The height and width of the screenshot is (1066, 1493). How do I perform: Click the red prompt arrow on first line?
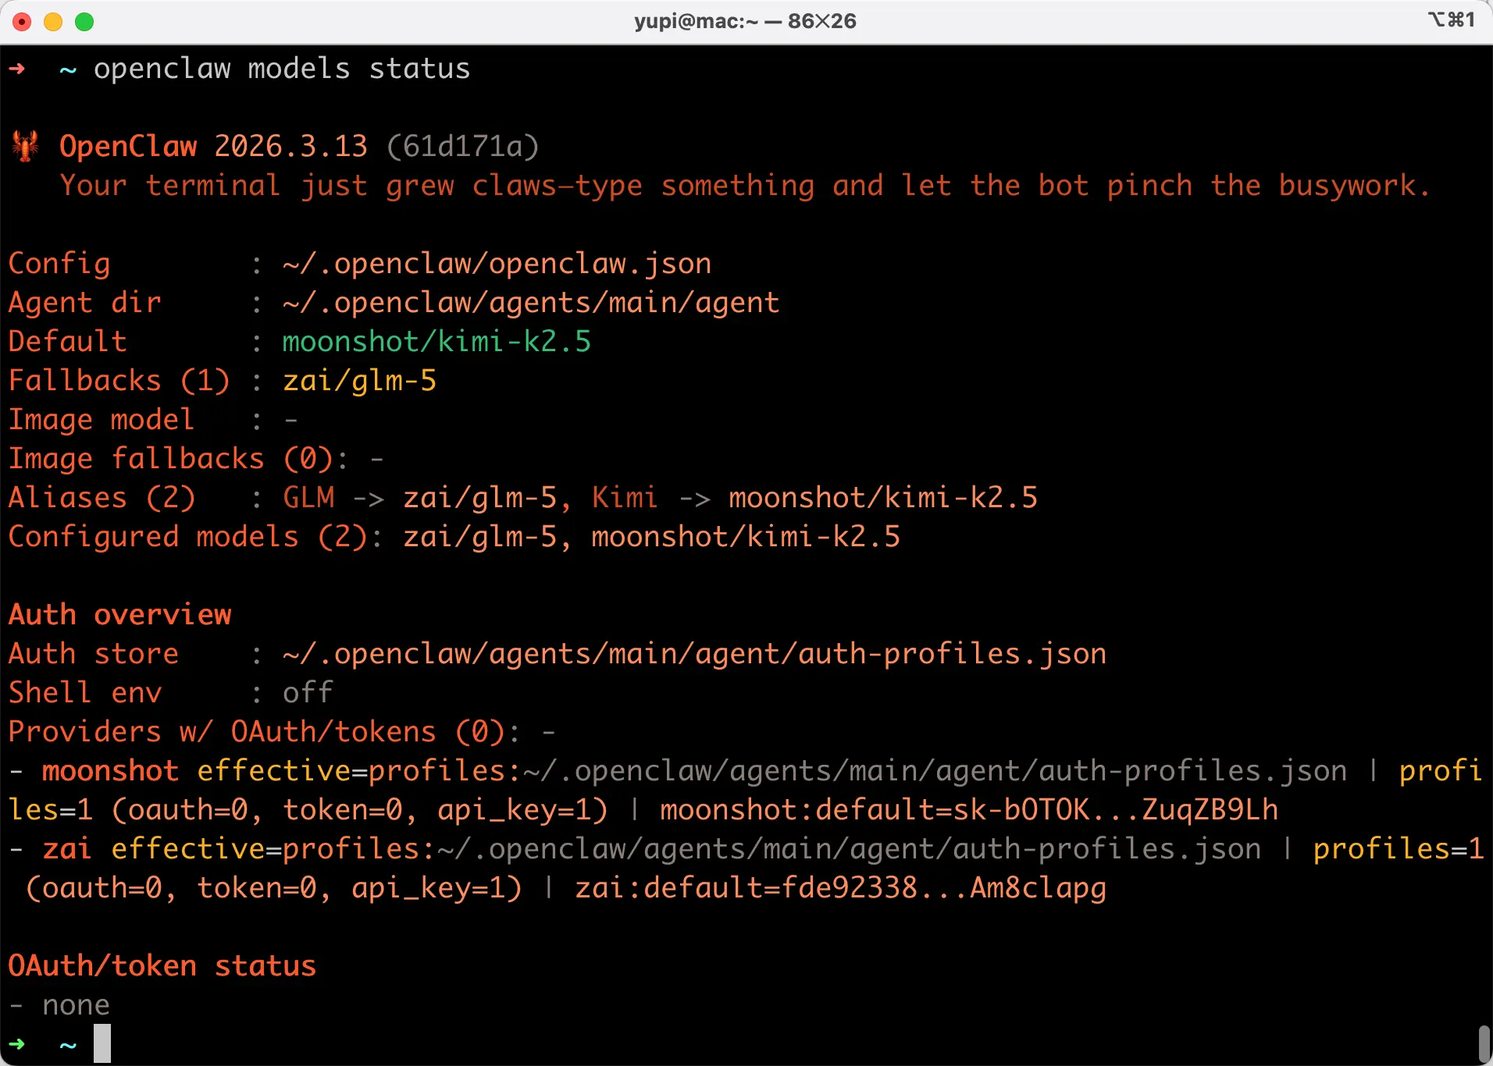click(17, 69)
